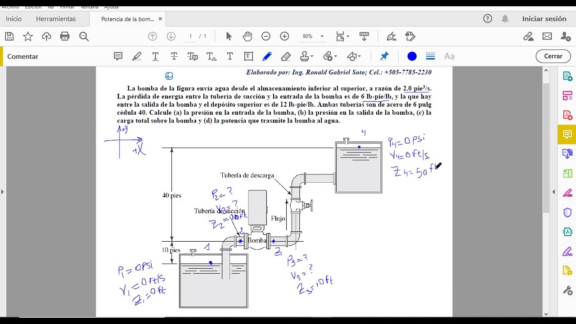Toggle the keep tool selected pin
The width and height of the screenshot is (576, 324).
coord(384,56)
